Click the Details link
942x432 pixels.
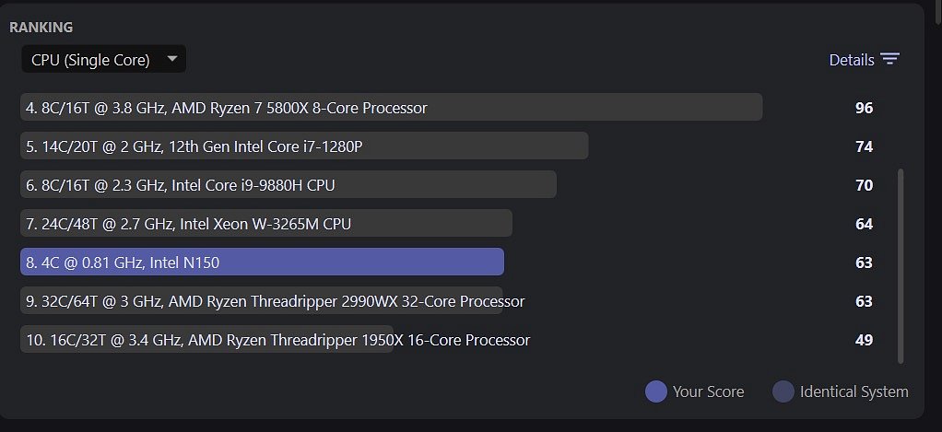[852, 60]
